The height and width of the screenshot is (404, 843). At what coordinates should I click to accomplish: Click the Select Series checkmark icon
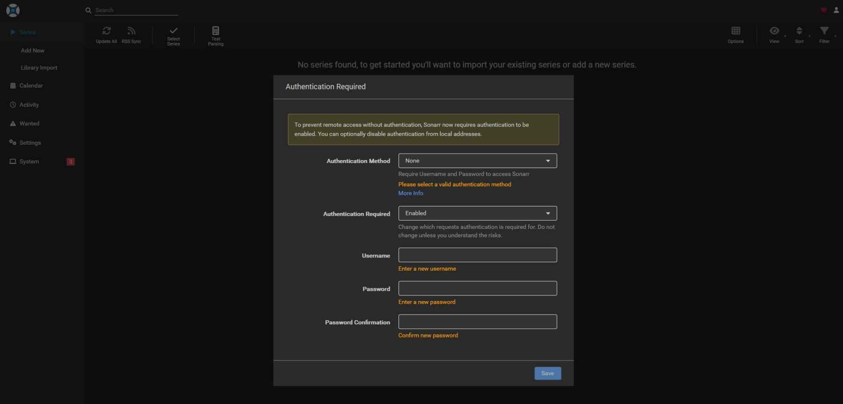[x=173, y=31]
